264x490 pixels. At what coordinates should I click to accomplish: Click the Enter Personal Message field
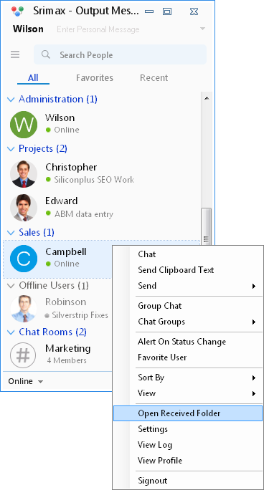click(x=98, y=29)
